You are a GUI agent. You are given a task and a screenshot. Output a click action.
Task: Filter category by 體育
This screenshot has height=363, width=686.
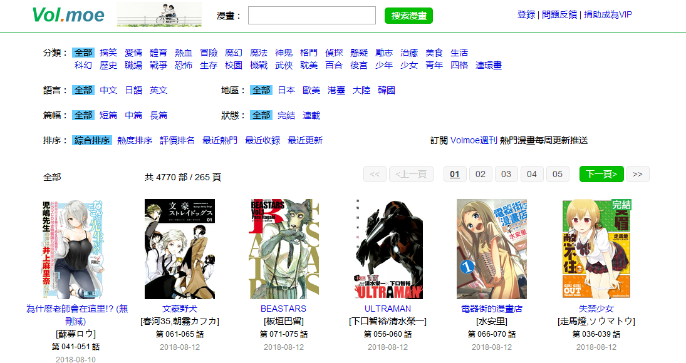click(159, 53)
